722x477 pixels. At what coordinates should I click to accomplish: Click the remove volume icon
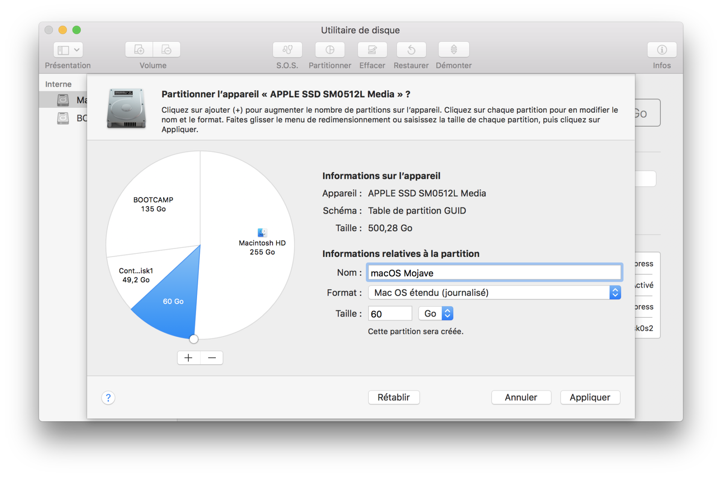point(167,50)
